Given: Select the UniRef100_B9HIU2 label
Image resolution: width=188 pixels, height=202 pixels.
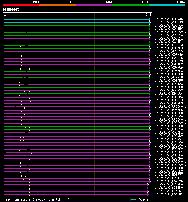Looking at the screenshot, I should tap(169, 64).
